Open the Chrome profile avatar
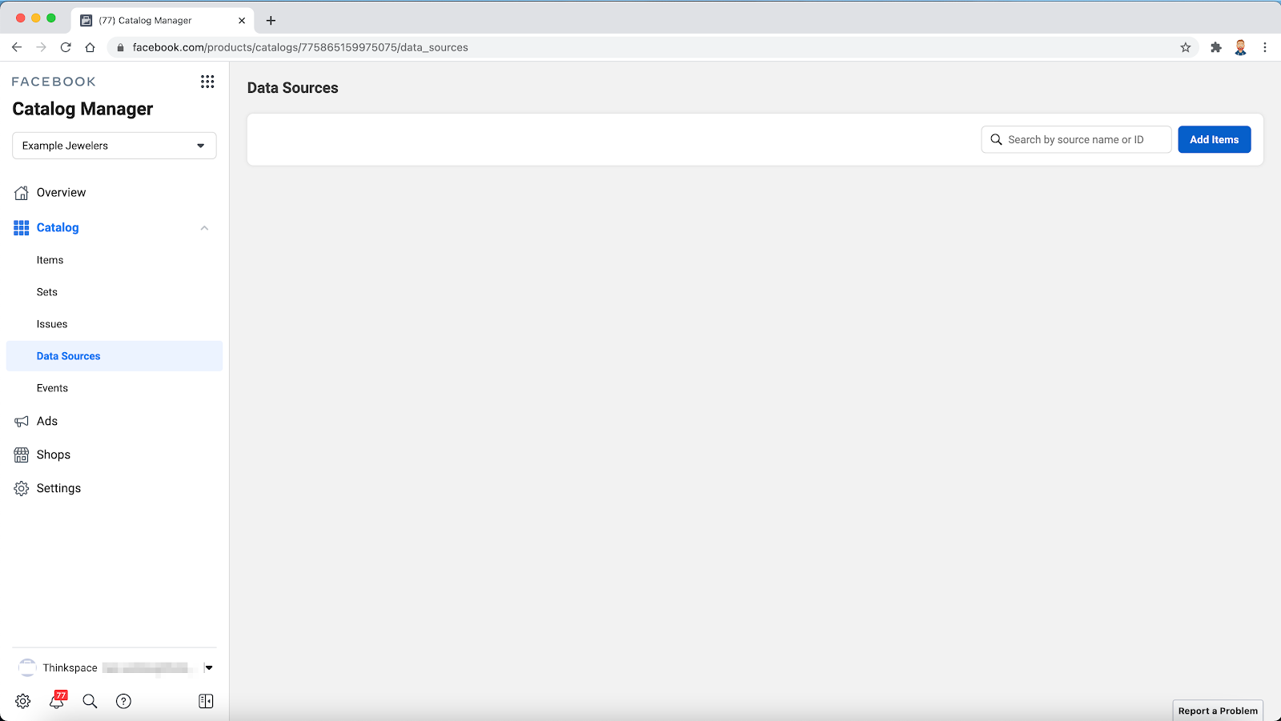The image size is (1281, 721). (1241, 47)
